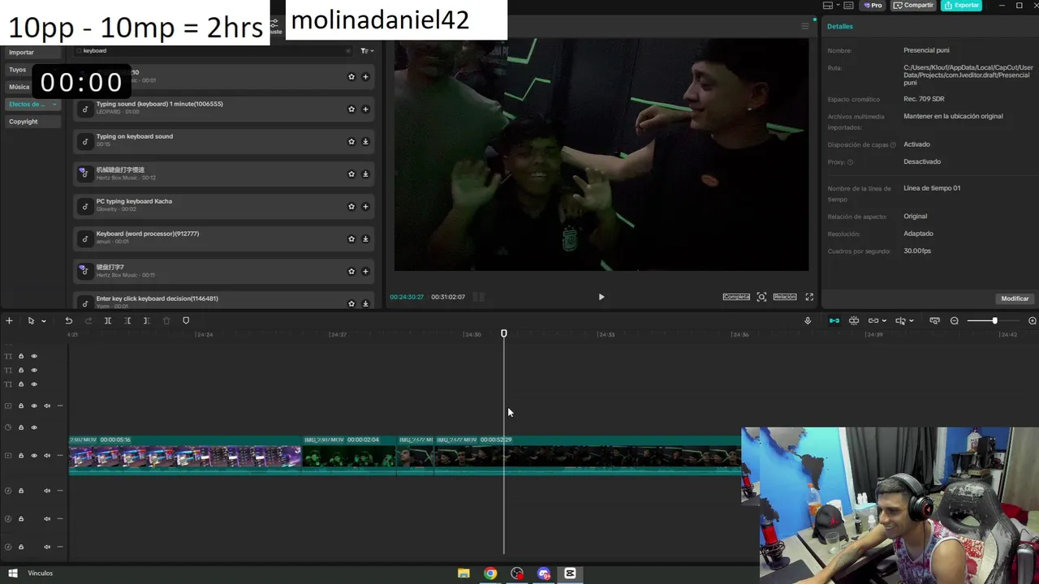Delete left of playhead trim tool
Viewport: 1039px width, 584px height.
click(127, 320)
